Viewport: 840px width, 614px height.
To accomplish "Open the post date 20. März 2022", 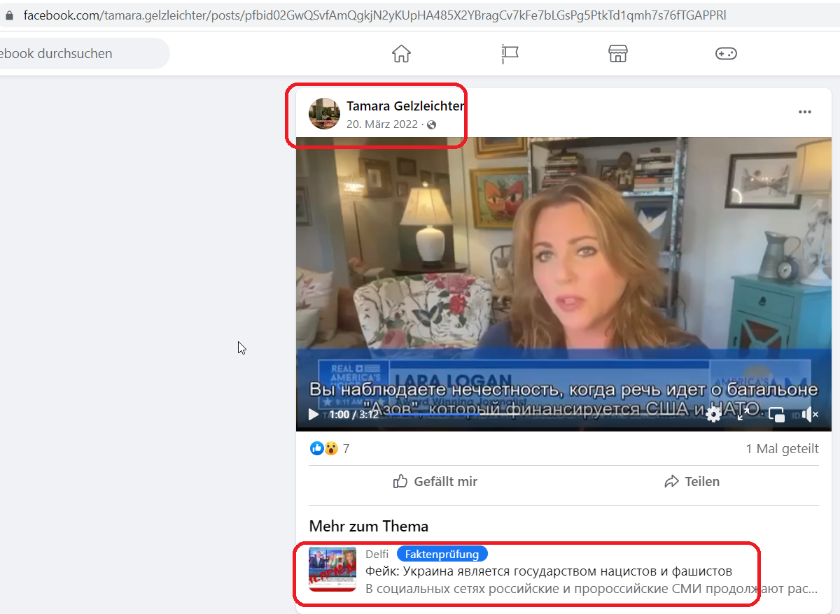I will coord(381,124).
